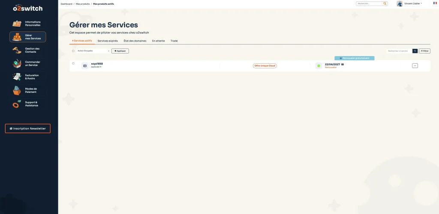Click the Filtrer button
439x214 pixels.
pos(424,51)
